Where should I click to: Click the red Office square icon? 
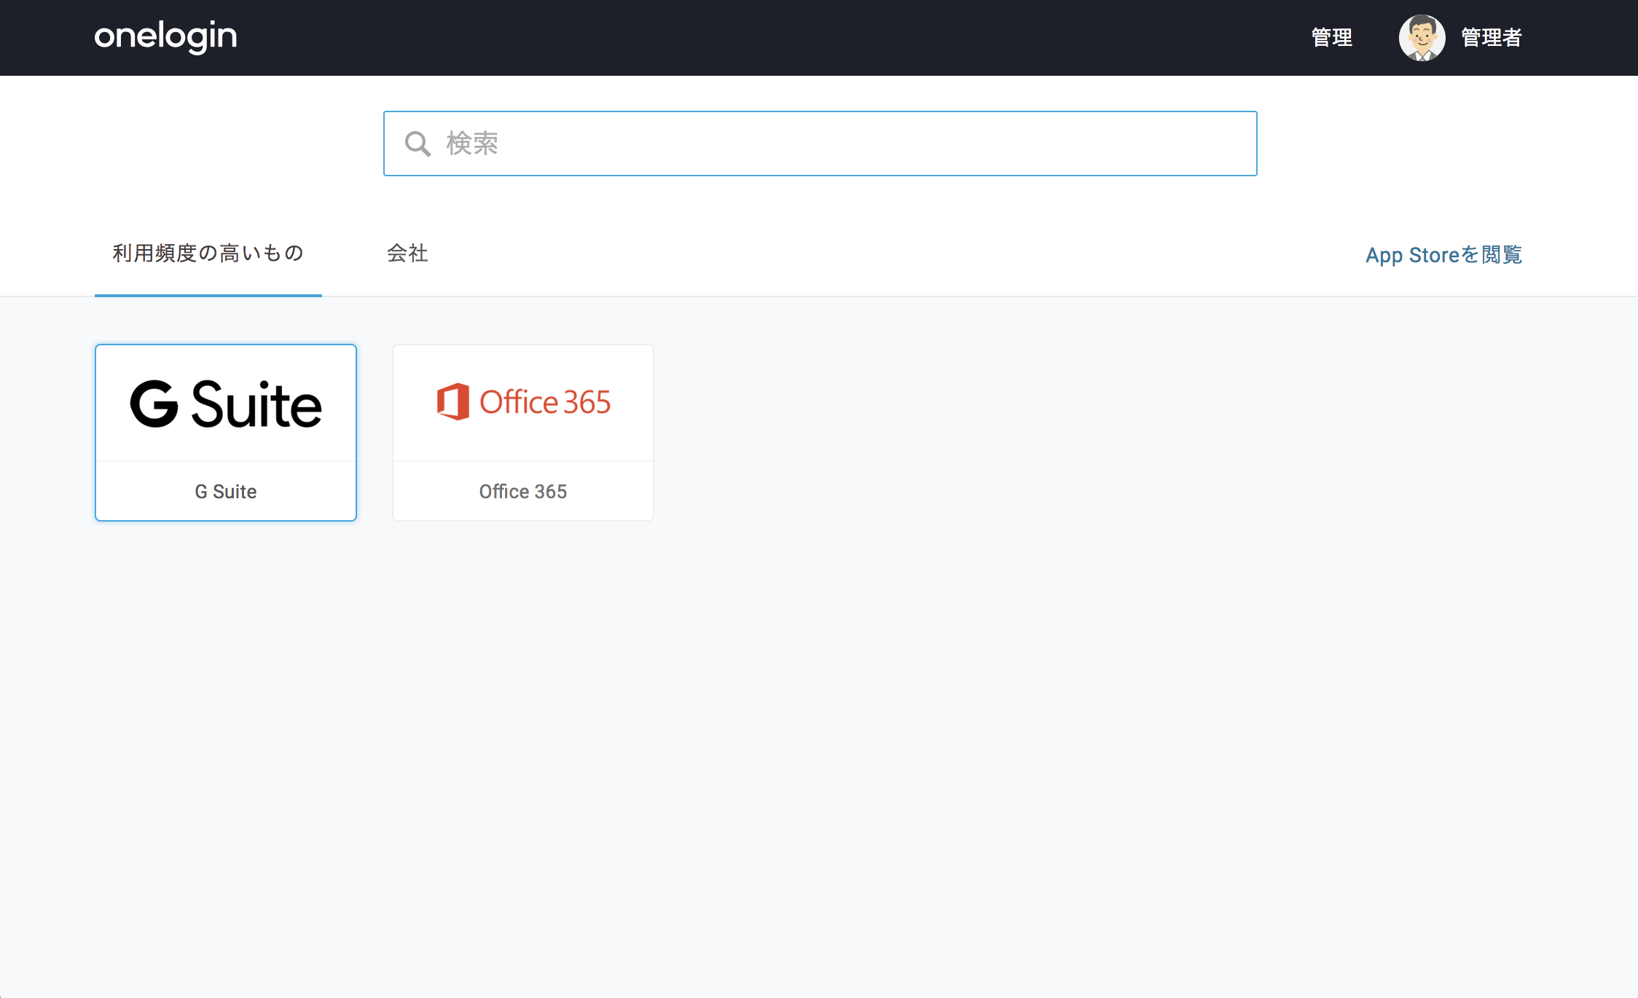click(x=452, y=401)
